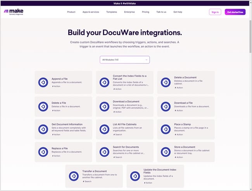Open the Replace a File module title
252x191 pixels.
tap(60, 147)
